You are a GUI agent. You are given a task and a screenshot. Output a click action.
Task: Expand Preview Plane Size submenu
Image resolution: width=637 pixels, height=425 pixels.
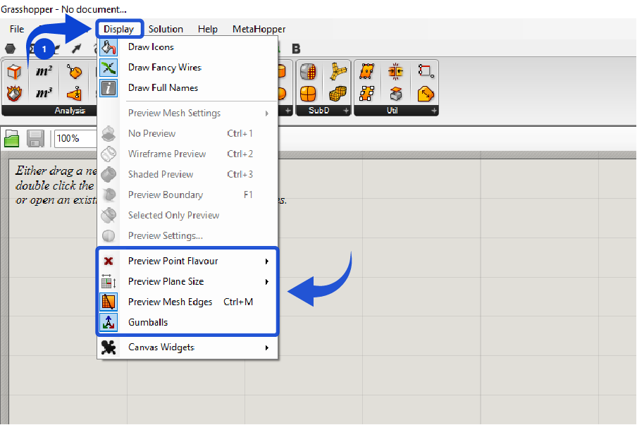coord(187,281)
